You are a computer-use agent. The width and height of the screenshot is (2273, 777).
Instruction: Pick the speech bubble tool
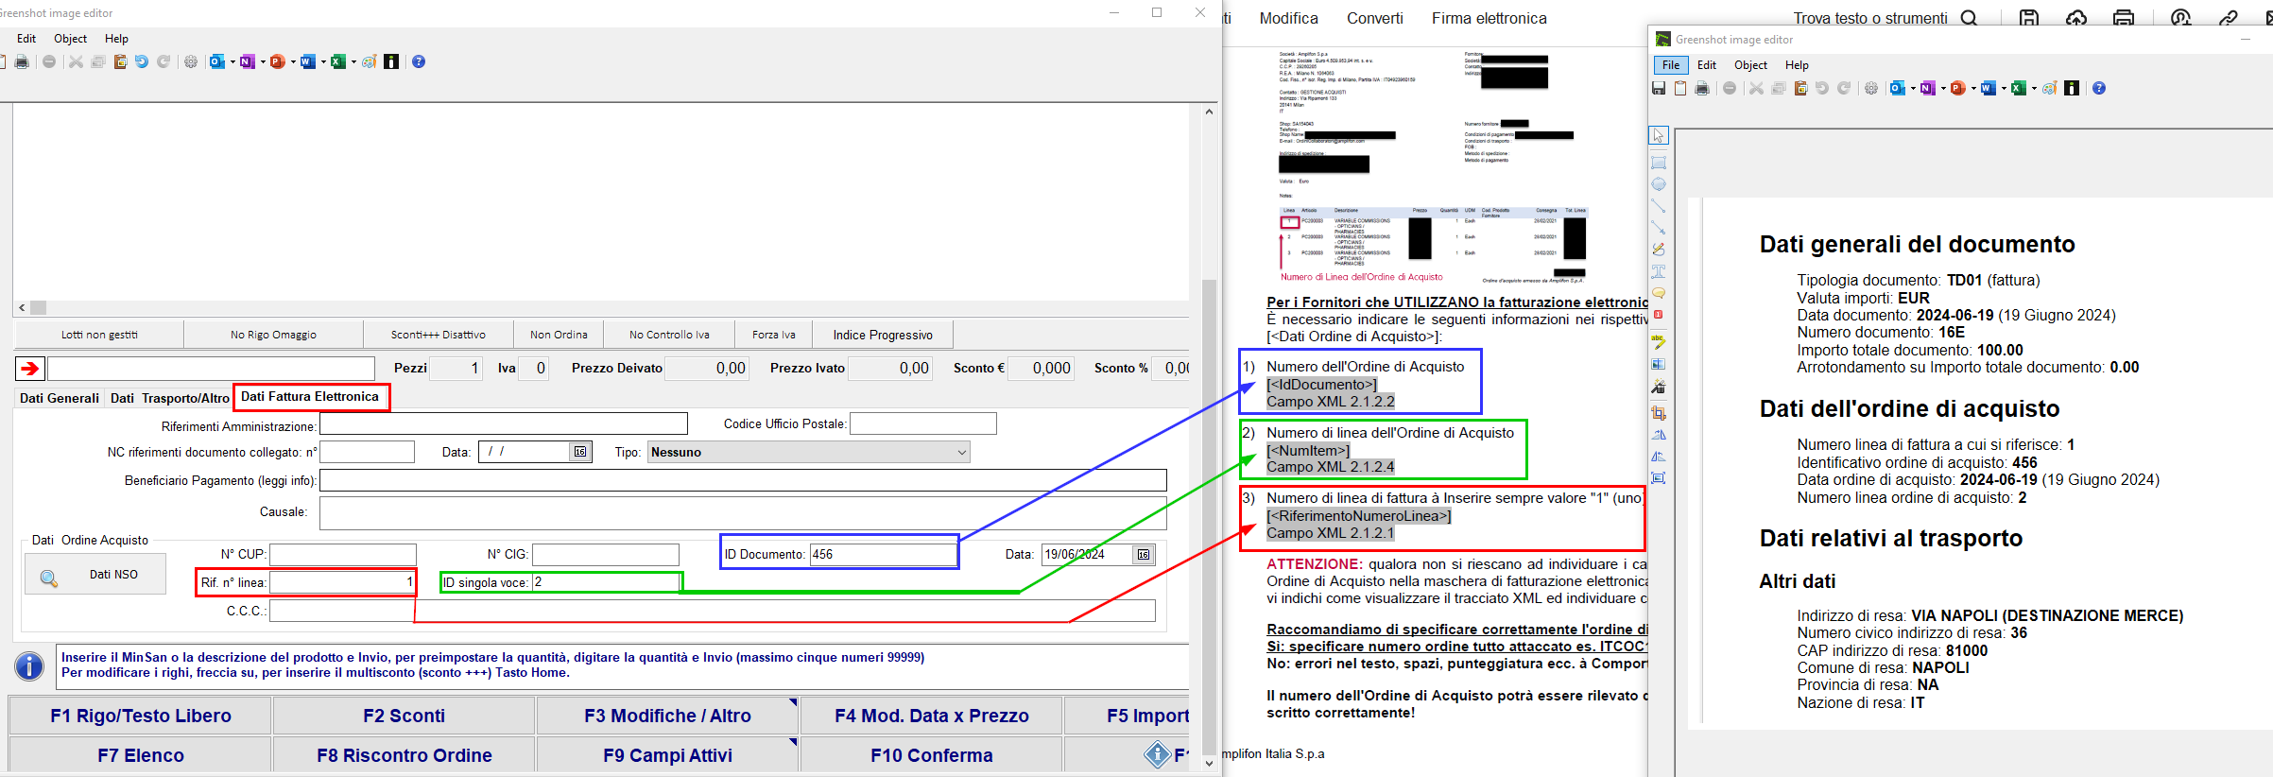click(x=1659, y=293)
